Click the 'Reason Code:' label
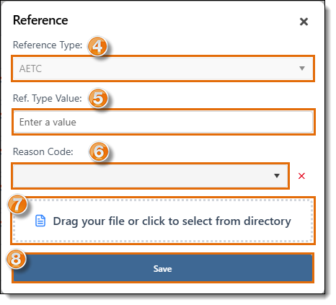The image size is (336, 305). (43, 151)
